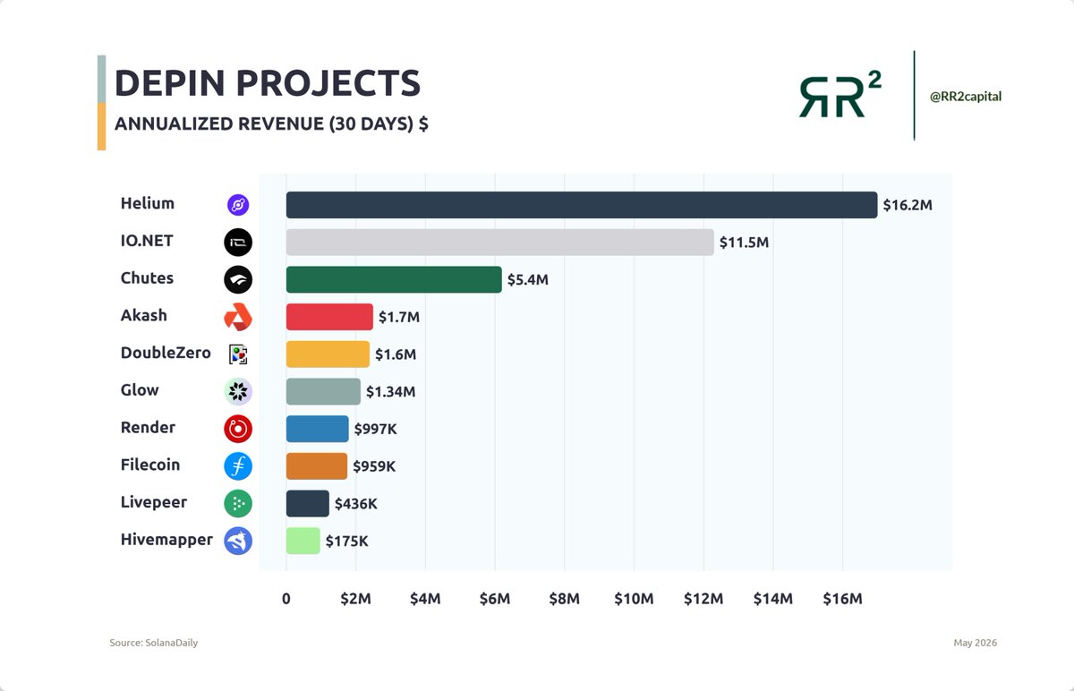
Task: Click the Akash row label
Action: pos(144,315)
